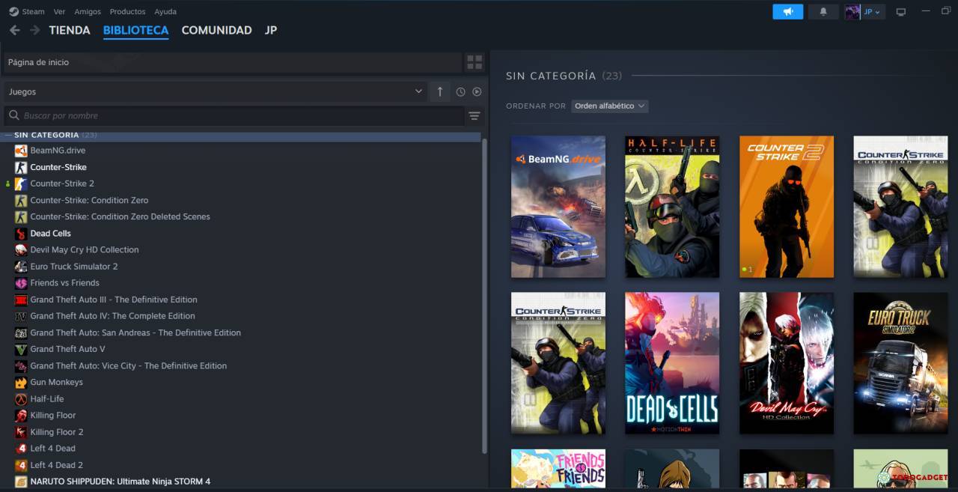Screen dimensions: 958x492
Task: Go back with the left arrow
Action: click(14, 30)
